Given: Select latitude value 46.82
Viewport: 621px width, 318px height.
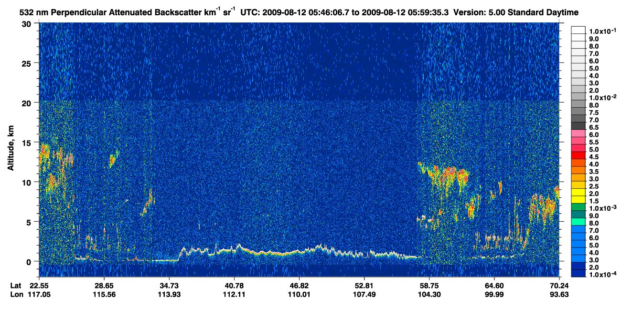Looking at the screenshot, I should pyautogui.click(x=299, y=286).
